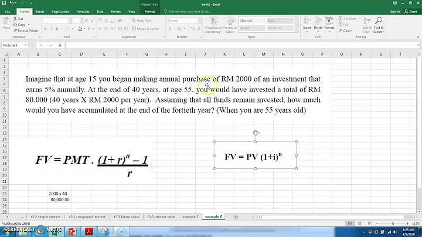The image size is (422, 237).
Task: Open the '13.2 compound interest' sheet tab
Action: 87,217
